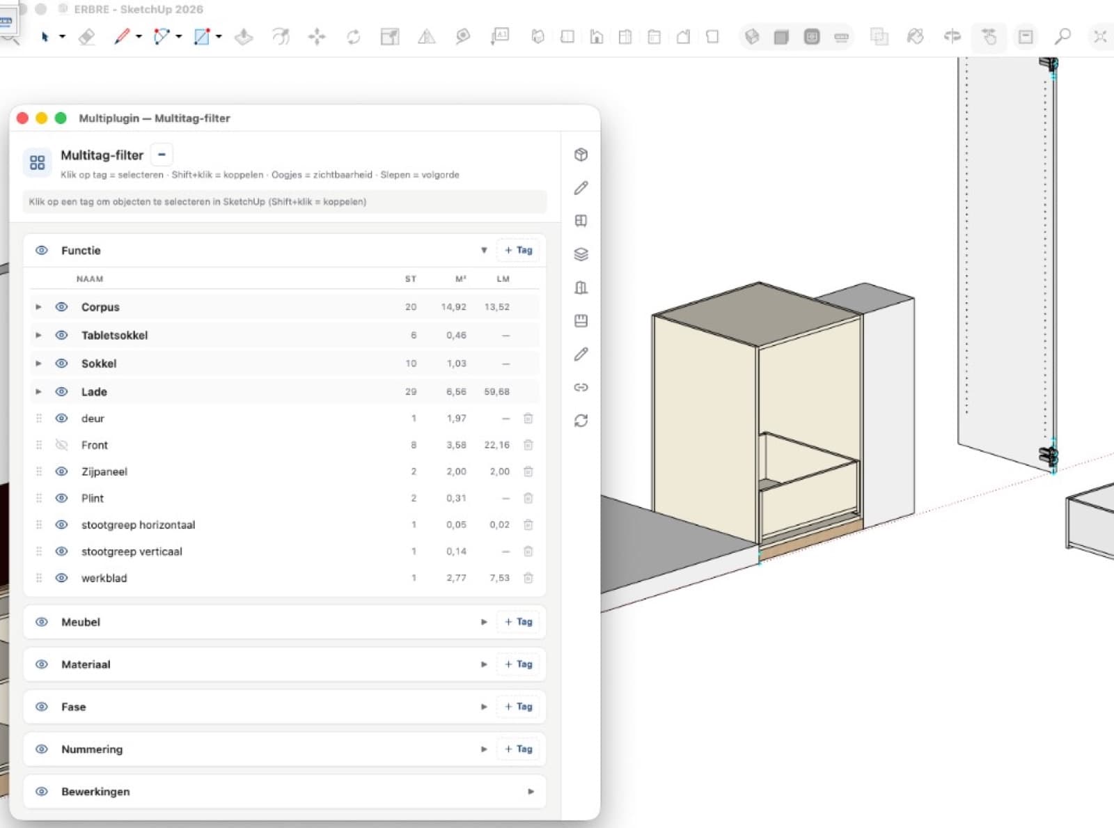Activate the Arc drawing tool
The height and width of the screenshot is (828, 1114).
162,36
